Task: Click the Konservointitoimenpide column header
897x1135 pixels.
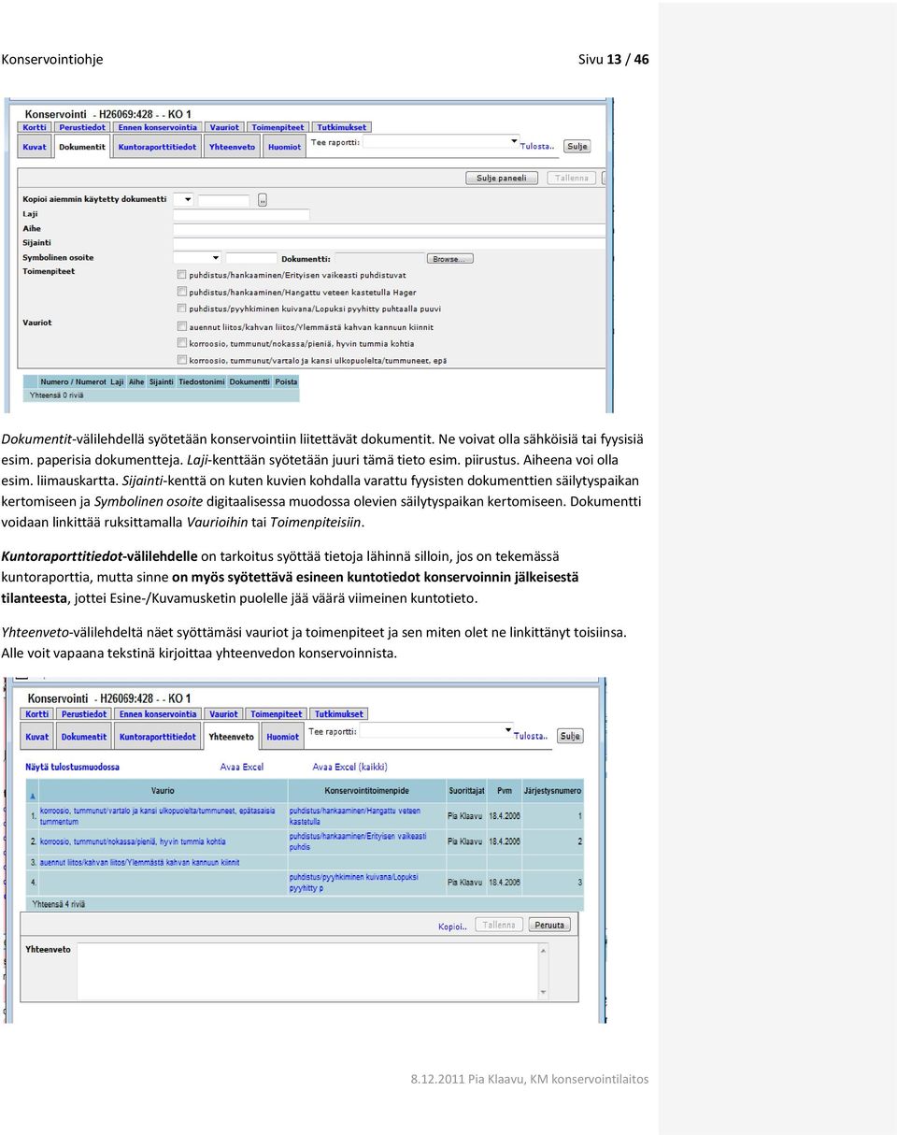Action: click(366, 791)
